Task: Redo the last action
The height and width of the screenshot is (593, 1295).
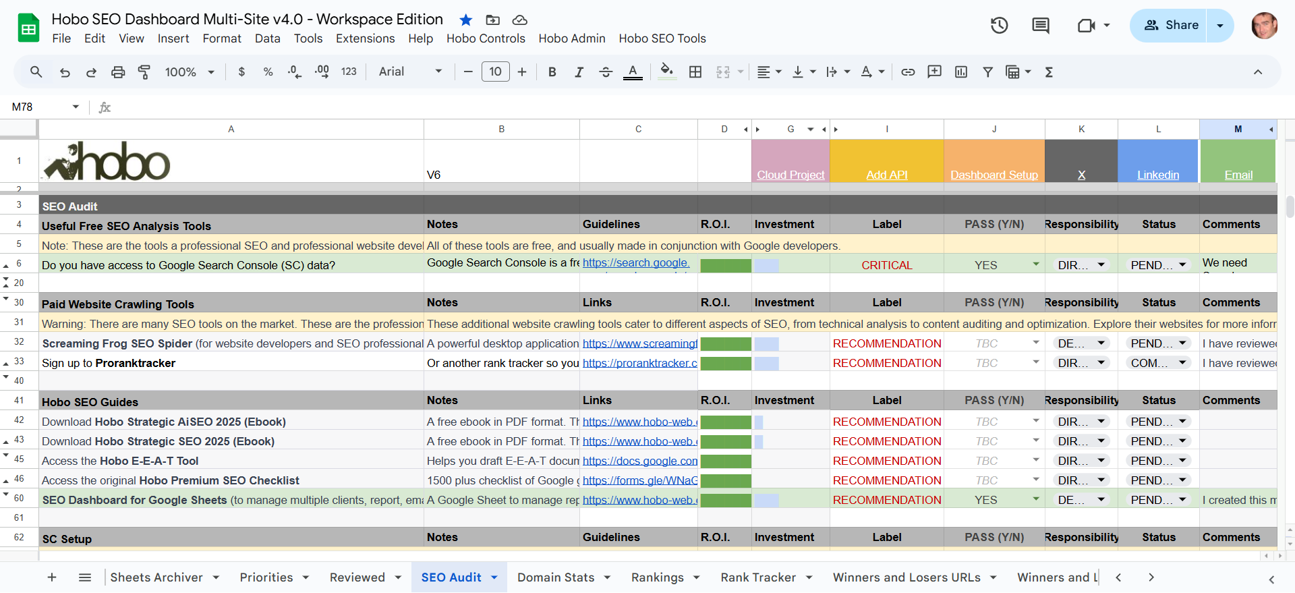Action: click(91, 72)
